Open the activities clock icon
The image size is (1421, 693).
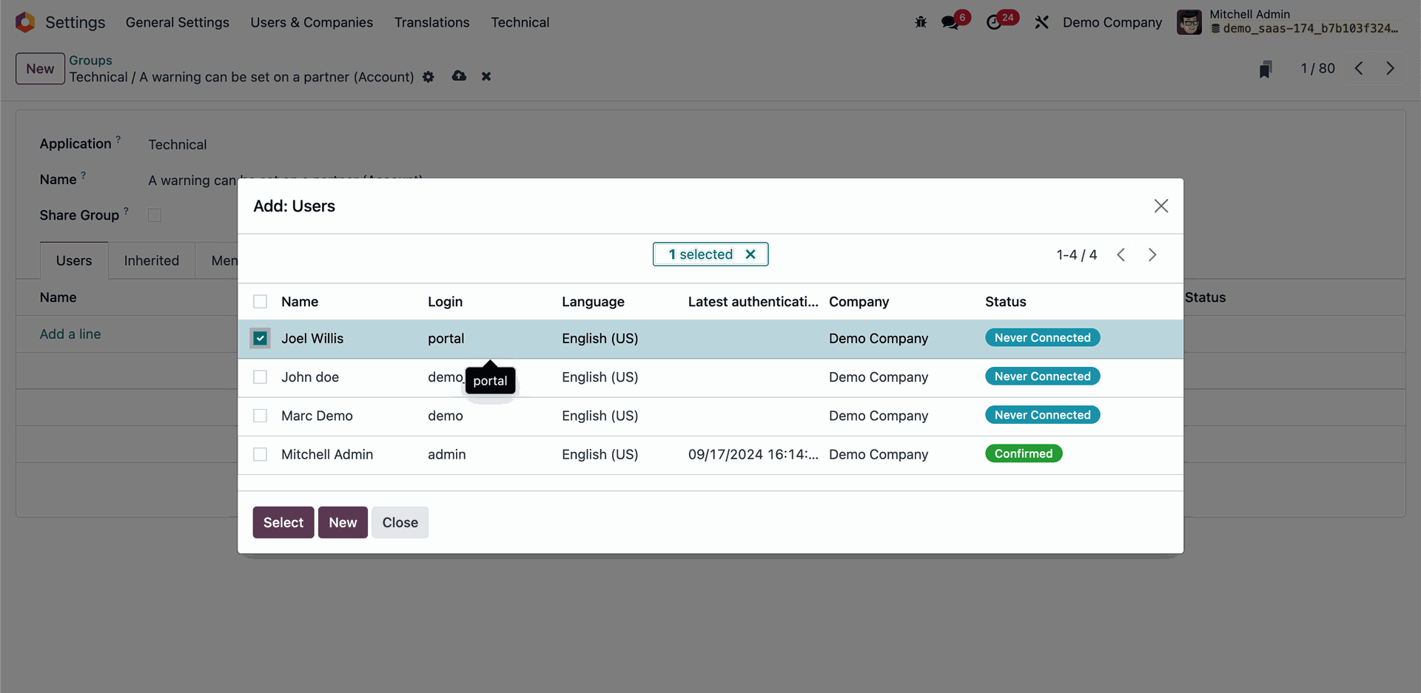click(994, 22)
